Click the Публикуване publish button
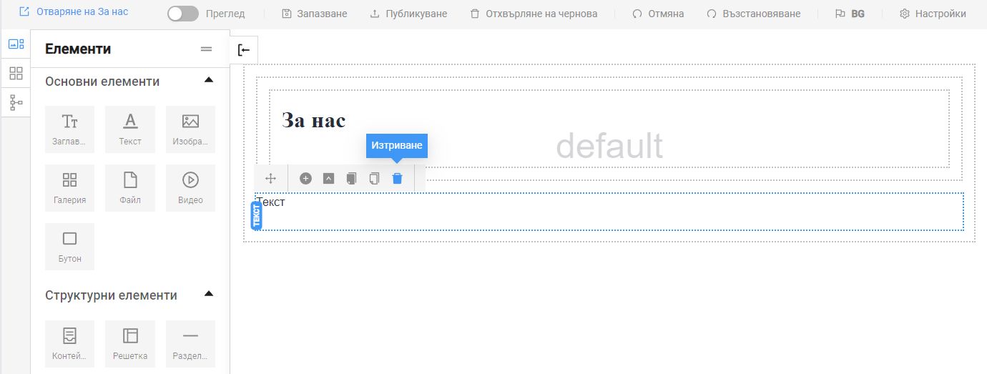The width and height of the screenshot is (987, 374). [x=408, y=14]
